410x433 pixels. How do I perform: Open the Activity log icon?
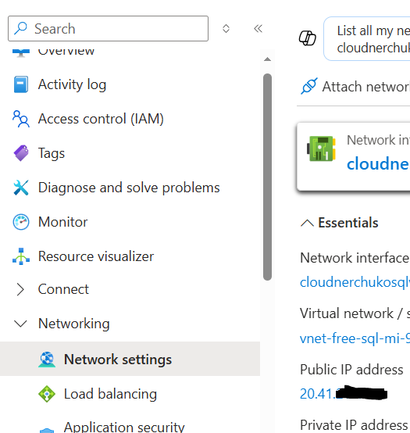21,84
